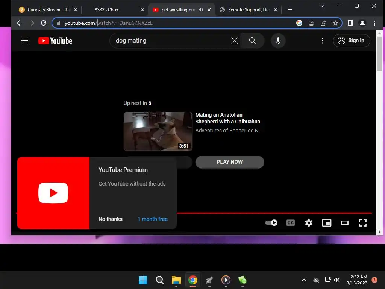
Task: Click the YouTube search magnifier button
Action: 252,41
